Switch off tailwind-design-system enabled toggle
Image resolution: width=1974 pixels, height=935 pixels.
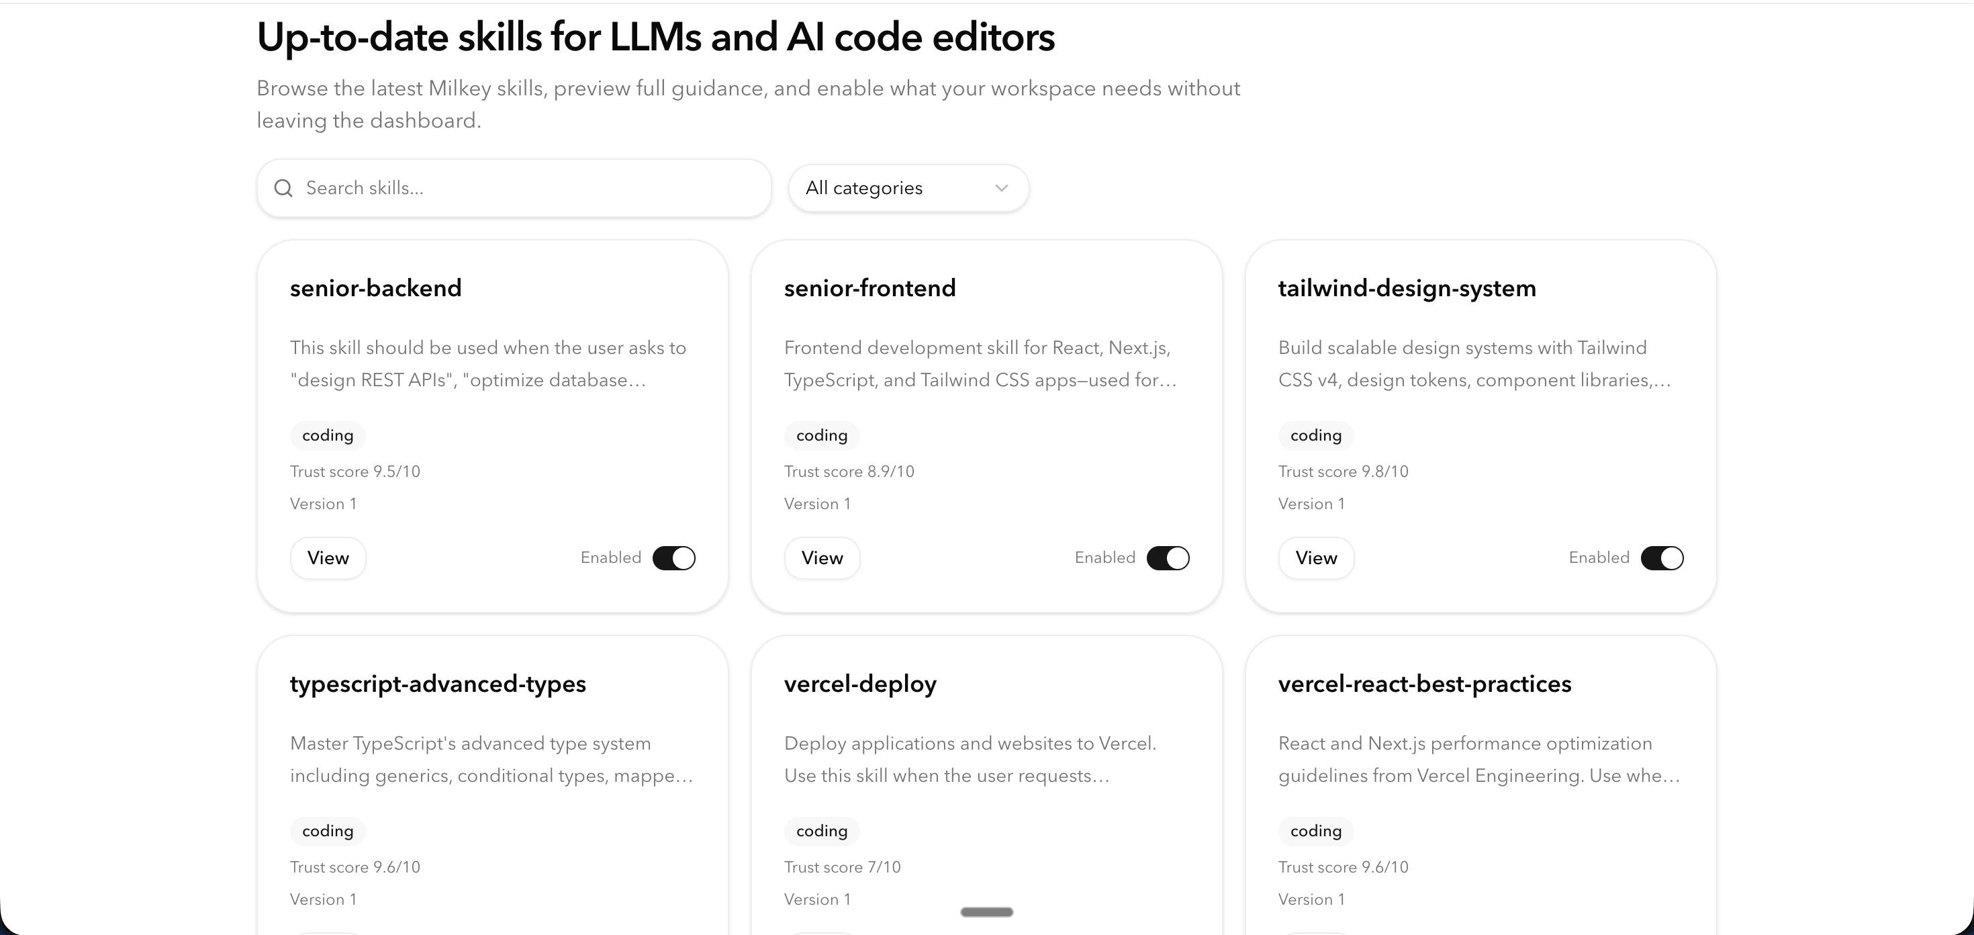click(1661, 558)
